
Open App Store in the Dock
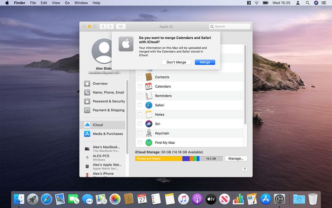pos(266,199)
